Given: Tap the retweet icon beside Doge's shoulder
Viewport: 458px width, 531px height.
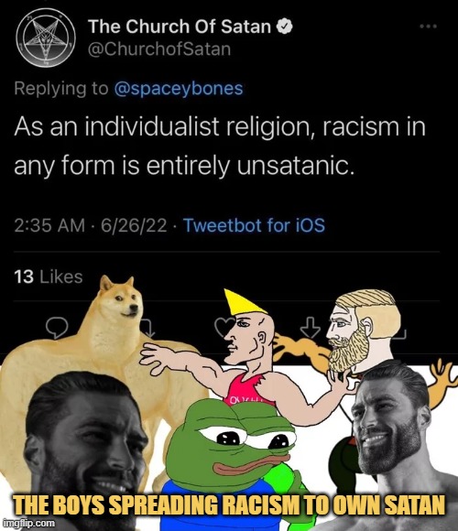Looking at the screenshot, I should pos(148,328).
